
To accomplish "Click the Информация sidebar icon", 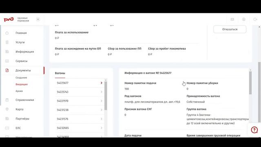I will coord(7,52).
